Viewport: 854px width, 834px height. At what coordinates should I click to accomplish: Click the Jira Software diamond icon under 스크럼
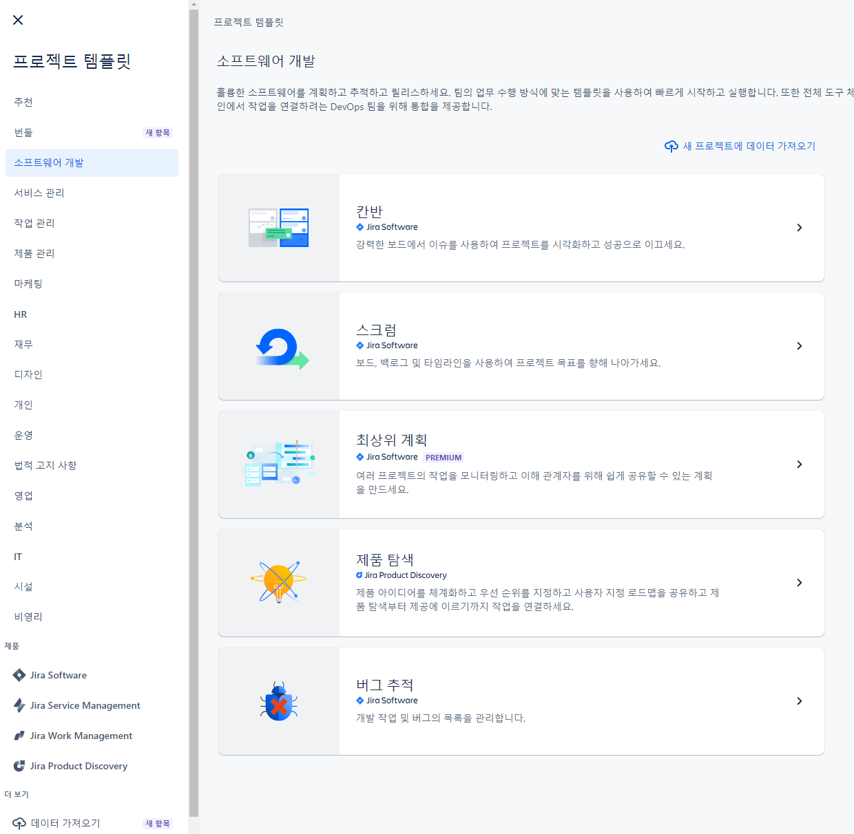(x=360, y=345)
